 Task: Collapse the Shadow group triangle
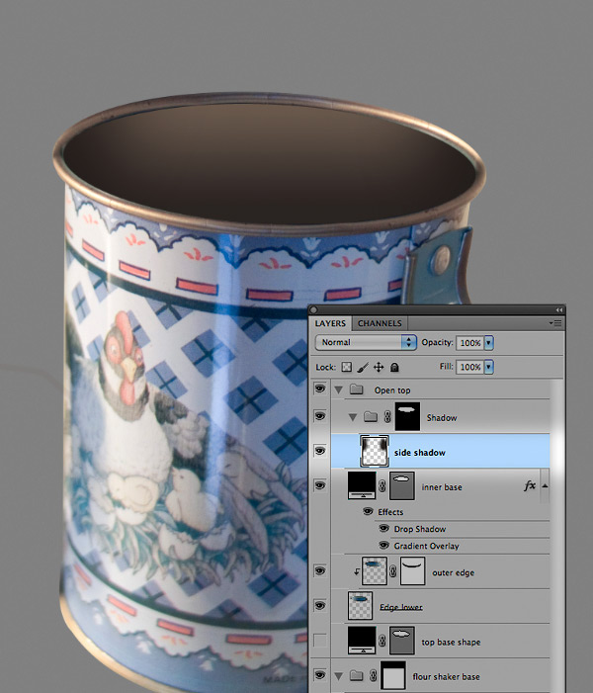(x=353, y=417)
